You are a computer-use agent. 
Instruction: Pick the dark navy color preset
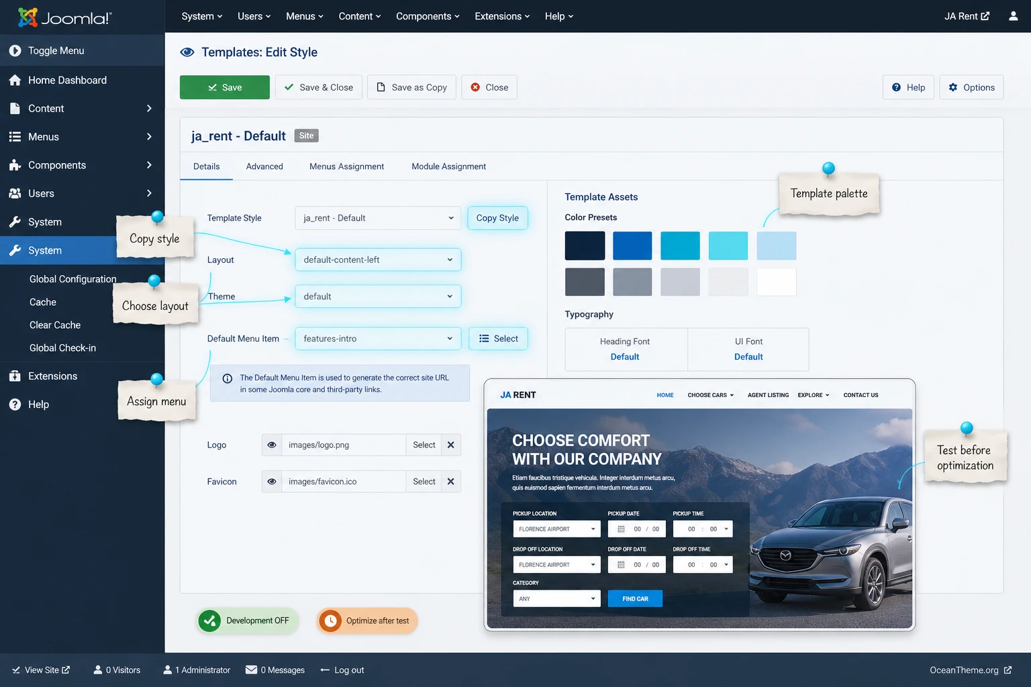click(x=585, y=246)
